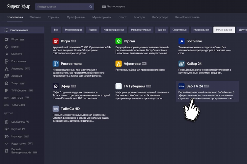The image size is (247, 164).
Task: Click the TV Губерния card logo
Action: click(119, 86)
